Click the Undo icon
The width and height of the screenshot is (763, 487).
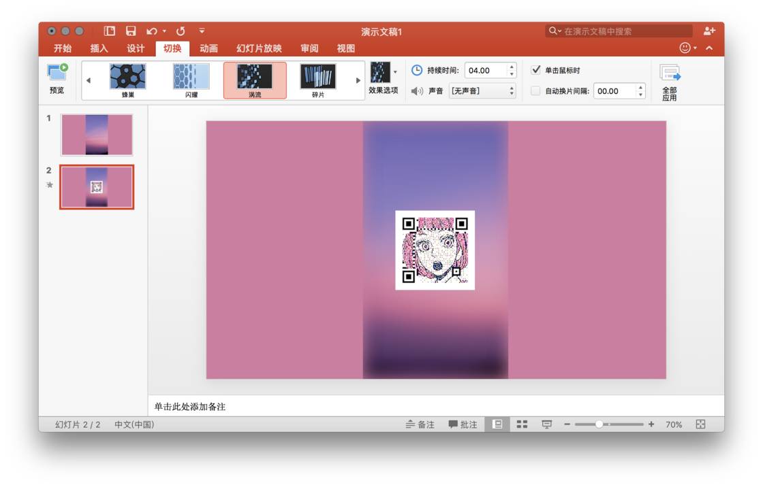[152, 31]
